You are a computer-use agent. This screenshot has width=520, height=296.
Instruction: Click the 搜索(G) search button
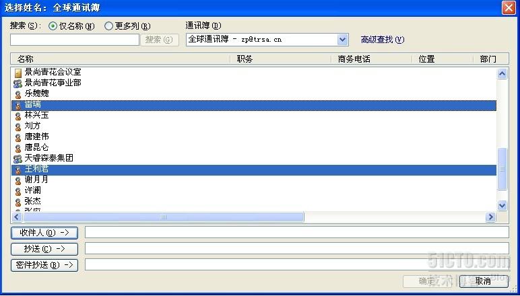[160, 40]
